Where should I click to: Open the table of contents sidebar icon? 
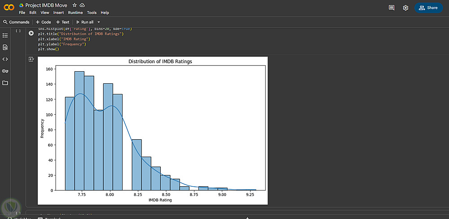[x=5, y=35]
